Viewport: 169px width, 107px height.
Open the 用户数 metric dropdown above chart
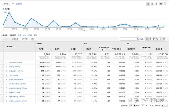(7, 4)
